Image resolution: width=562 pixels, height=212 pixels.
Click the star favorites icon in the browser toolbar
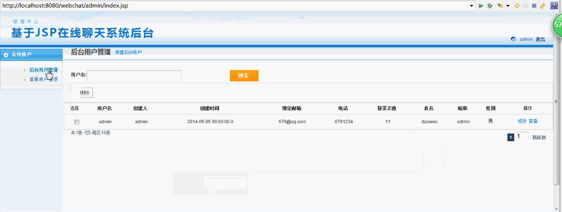500,5
